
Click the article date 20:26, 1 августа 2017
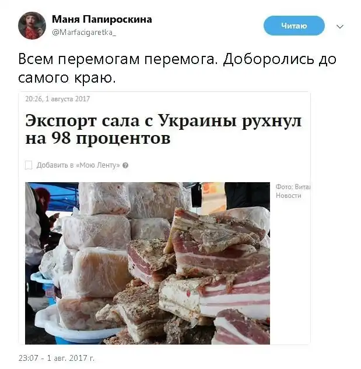point(58,98)
